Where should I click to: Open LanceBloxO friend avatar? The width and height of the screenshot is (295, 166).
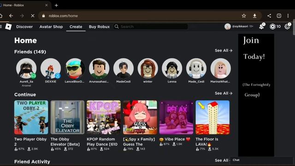(x=75, y=68)
